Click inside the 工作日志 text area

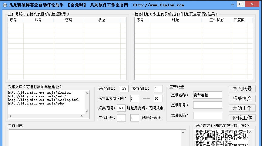[95, 138]
